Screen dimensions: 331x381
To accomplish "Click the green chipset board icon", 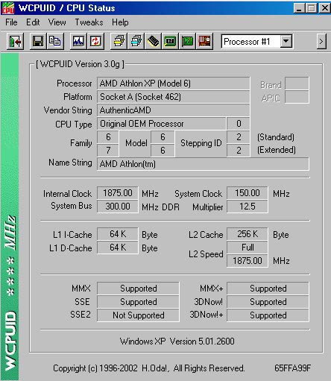I will point(170,41).
